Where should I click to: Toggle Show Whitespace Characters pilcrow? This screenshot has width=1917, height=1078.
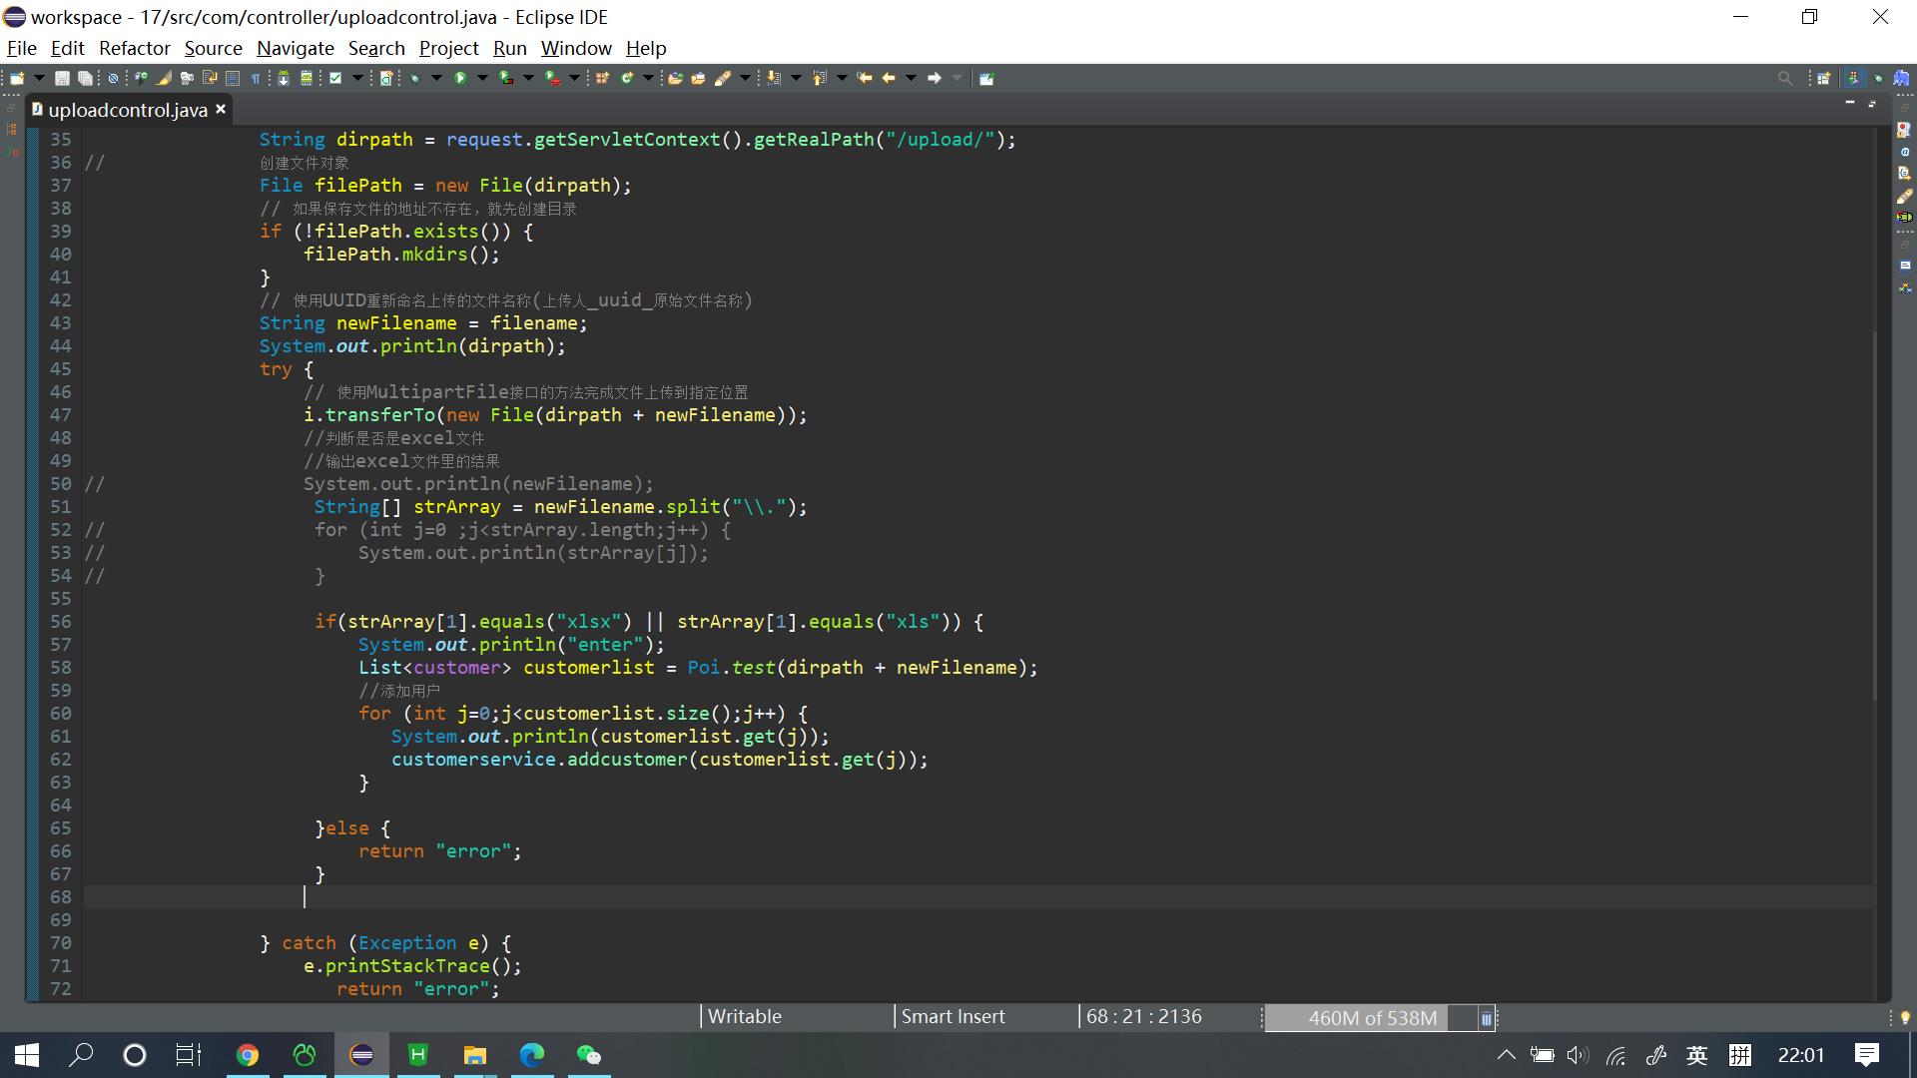[x=256, y=78]
